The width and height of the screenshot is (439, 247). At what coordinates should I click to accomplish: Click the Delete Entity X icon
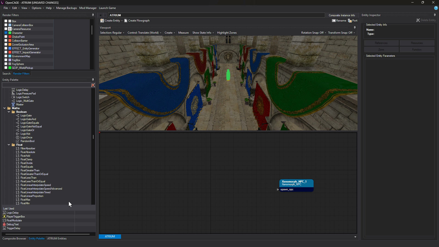pyautogui.click(x=418, y=20)
